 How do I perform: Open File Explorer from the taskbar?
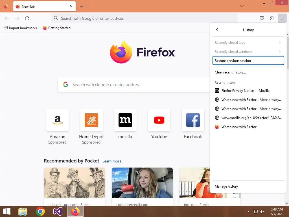click(23, 211)
